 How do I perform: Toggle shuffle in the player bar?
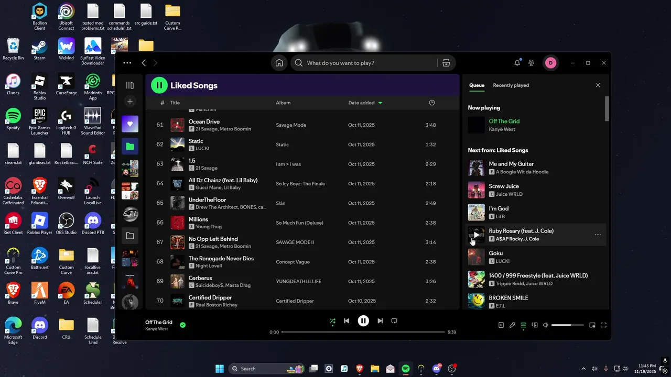(332, 321)
